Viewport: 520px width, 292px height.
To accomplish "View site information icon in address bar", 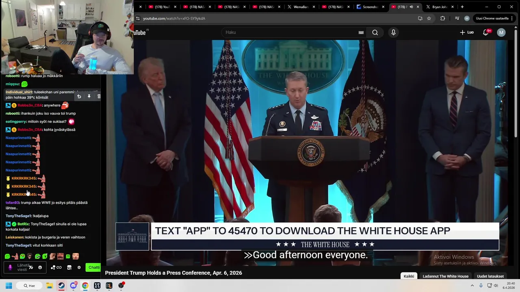I will click(x=138, y=18).
